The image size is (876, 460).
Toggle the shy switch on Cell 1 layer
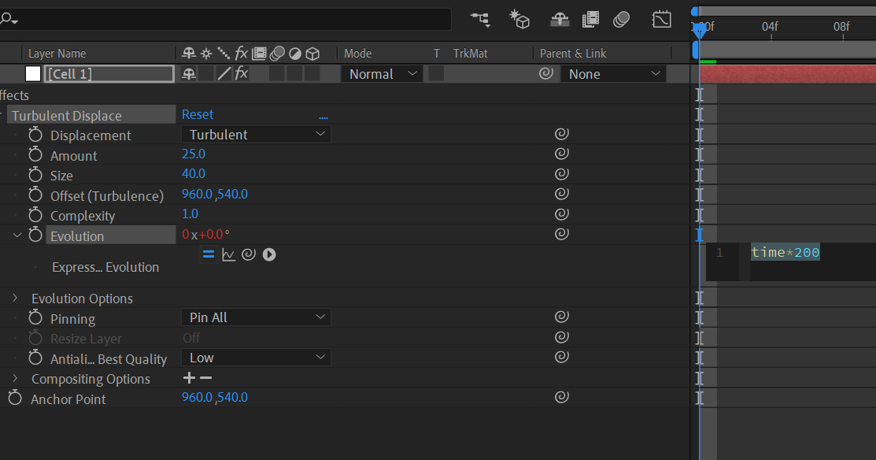coord(189,74)
